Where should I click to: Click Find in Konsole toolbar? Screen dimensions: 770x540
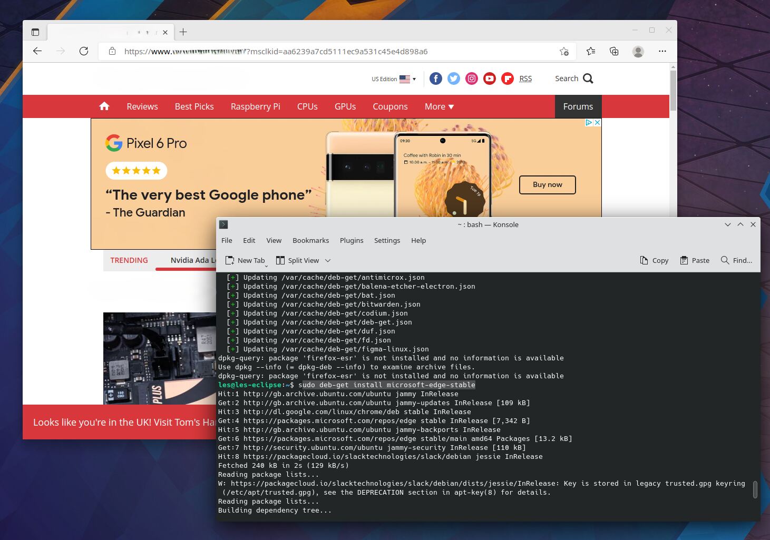click(736, 260)
